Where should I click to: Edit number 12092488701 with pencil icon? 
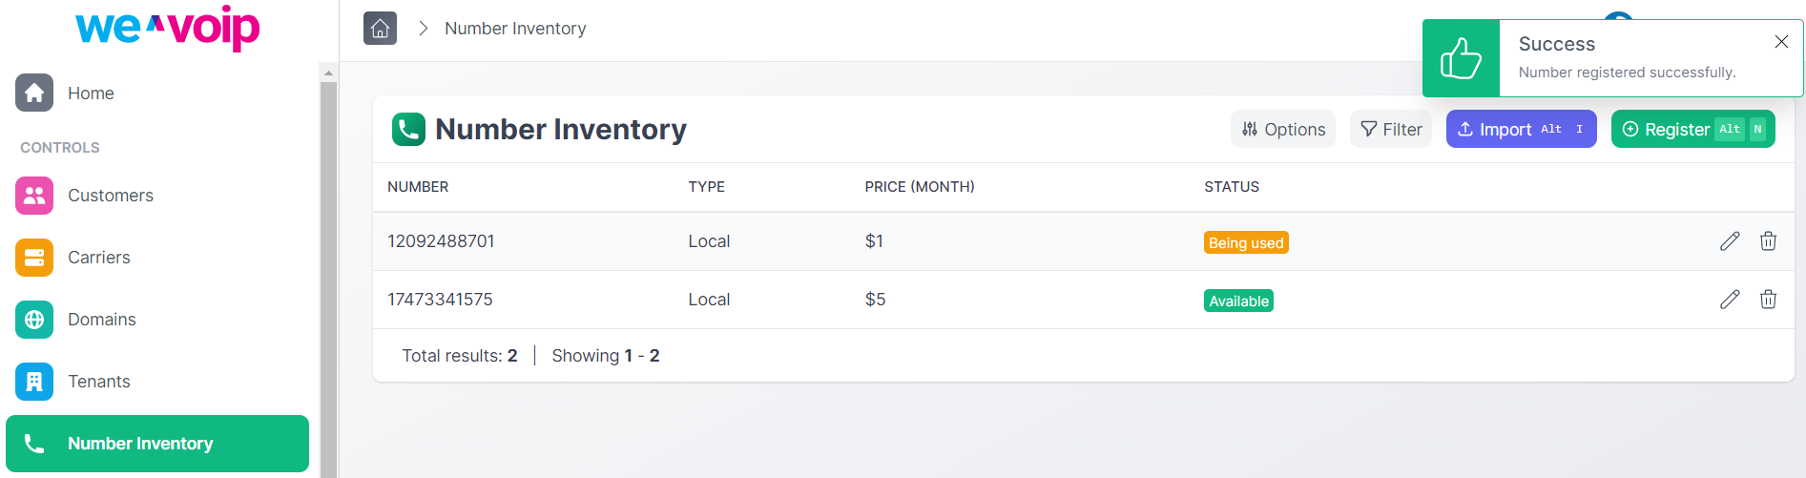pos(1730,241)
